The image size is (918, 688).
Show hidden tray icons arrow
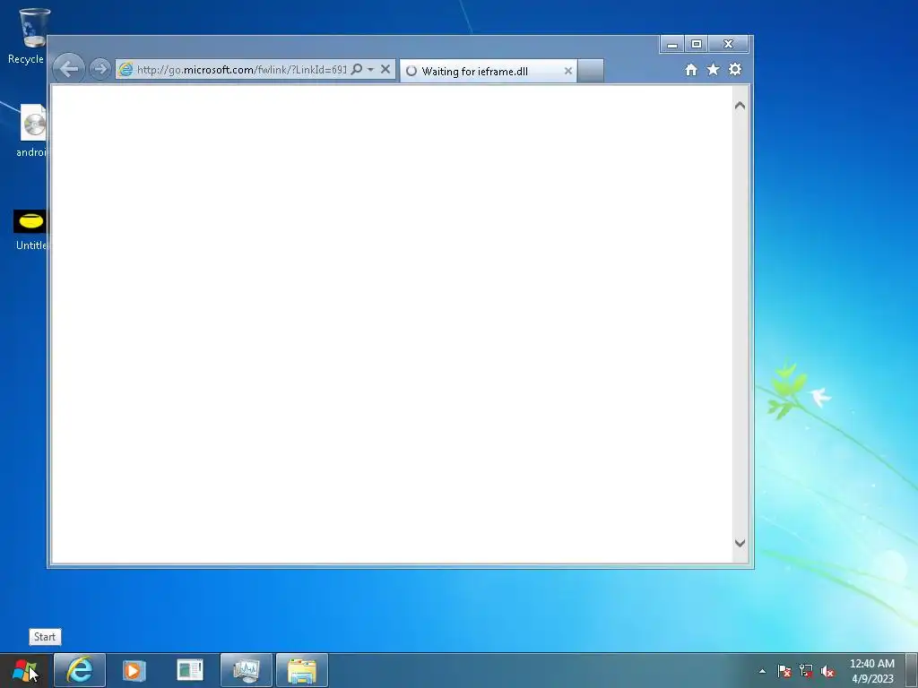click(x=762, y=671)
